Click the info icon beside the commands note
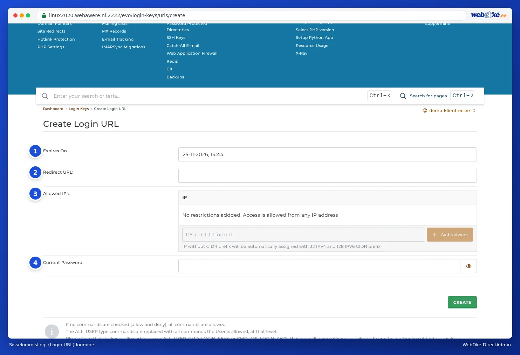 [52, 332]
